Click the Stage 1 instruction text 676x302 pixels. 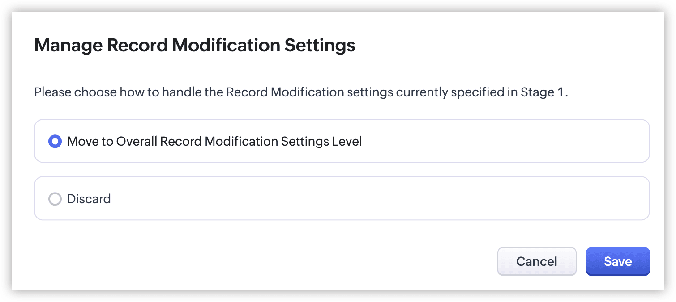[301, 92]
